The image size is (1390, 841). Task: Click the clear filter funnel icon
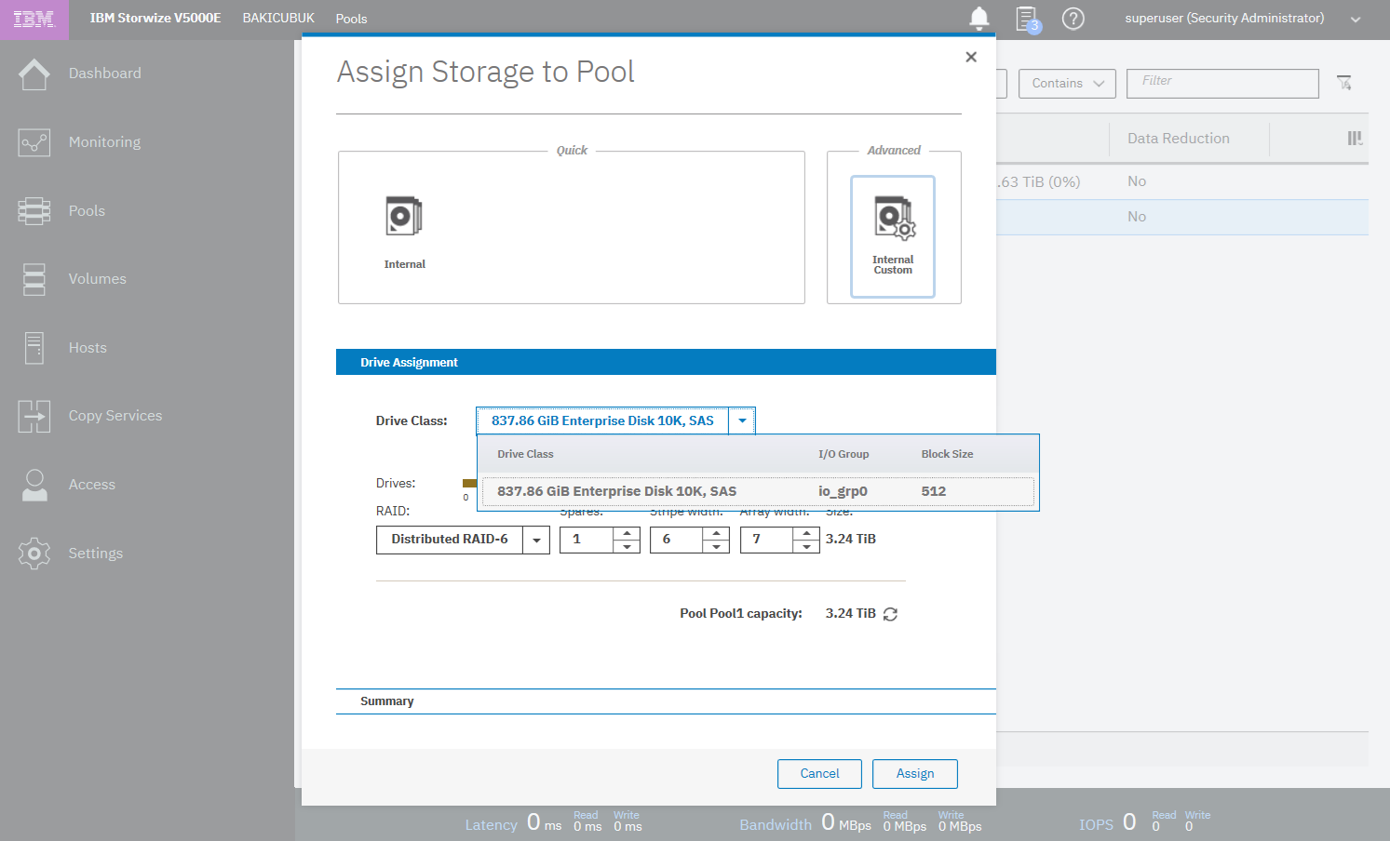click(x=1344, y=83)
